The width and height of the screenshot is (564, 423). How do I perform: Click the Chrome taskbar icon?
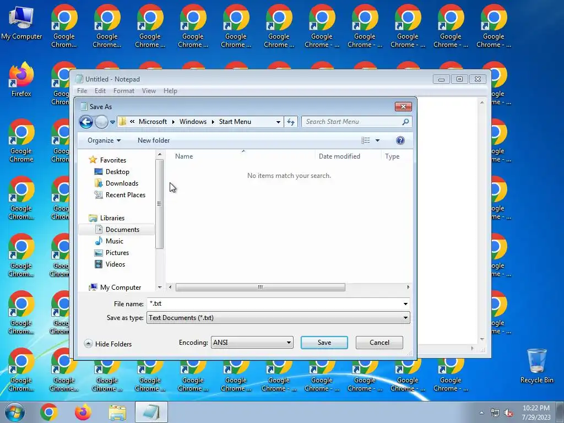tap(49, 412)
